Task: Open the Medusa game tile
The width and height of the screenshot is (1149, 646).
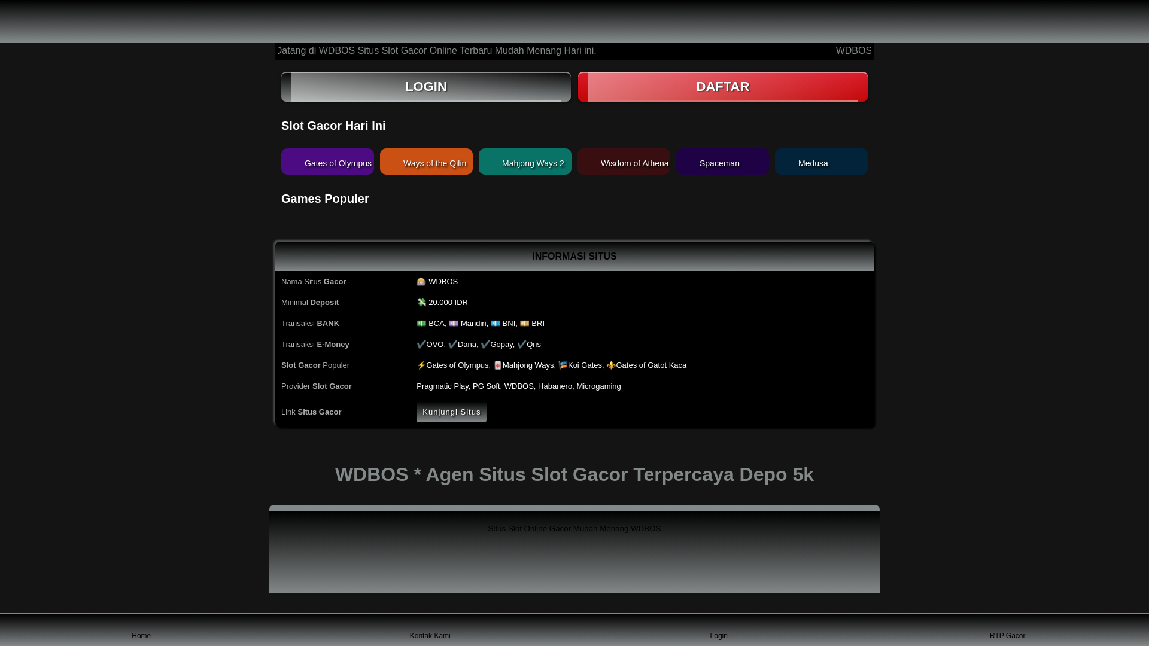Action: click(821, 161)
